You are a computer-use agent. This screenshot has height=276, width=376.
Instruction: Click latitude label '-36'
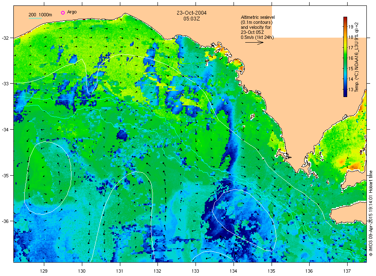5,221
